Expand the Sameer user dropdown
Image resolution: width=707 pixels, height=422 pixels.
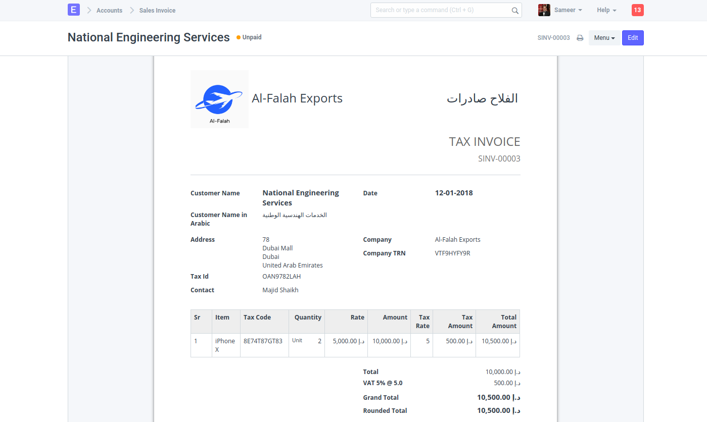click(x=568, y=10)
